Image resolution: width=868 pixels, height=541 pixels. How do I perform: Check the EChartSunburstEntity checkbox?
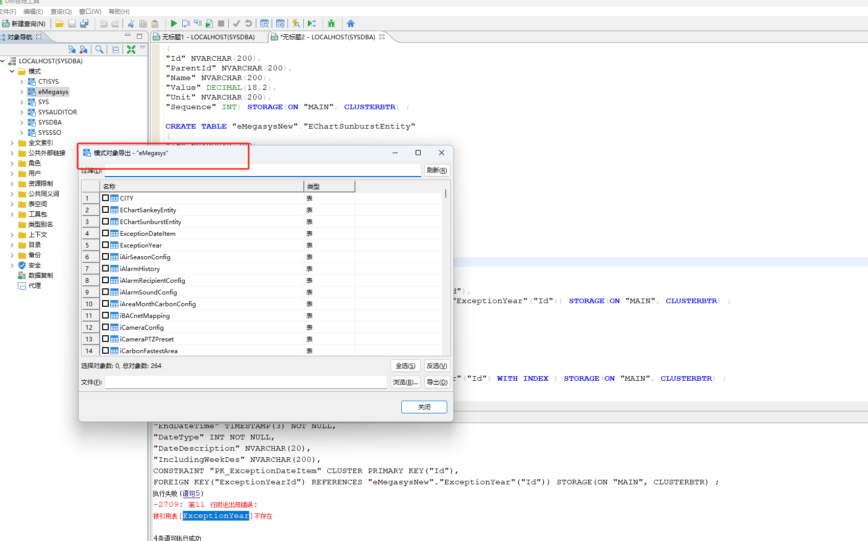pyautogui.click(x=105, y=222)
